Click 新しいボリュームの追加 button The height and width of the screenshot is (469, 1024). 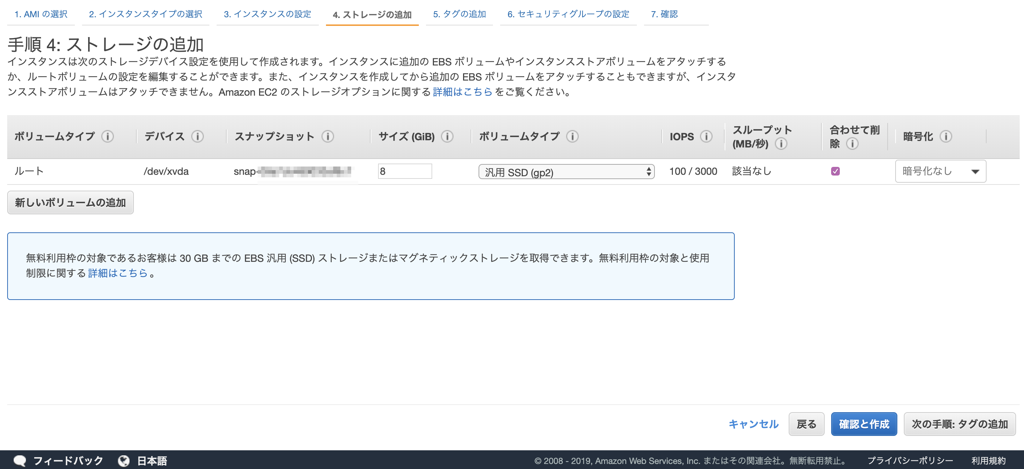click(71, 202)
